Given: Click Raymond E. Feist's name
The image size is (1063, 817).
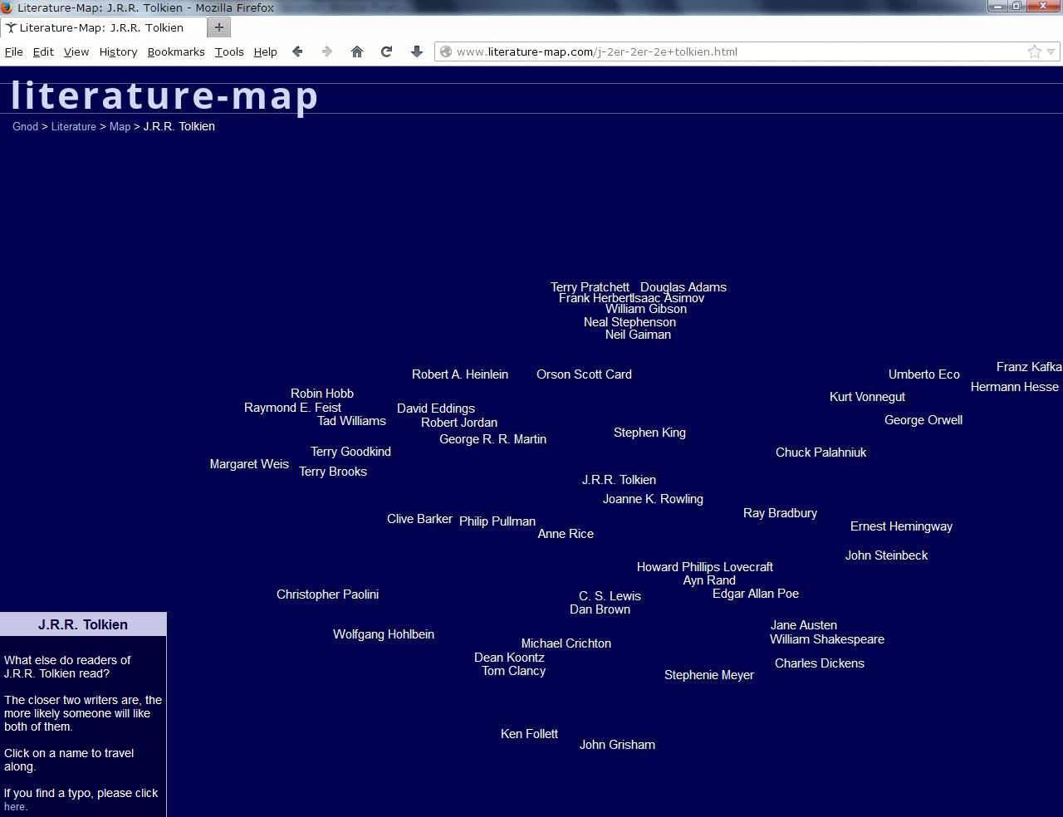Looking at the screenshot, I should (x=292, y=408).
